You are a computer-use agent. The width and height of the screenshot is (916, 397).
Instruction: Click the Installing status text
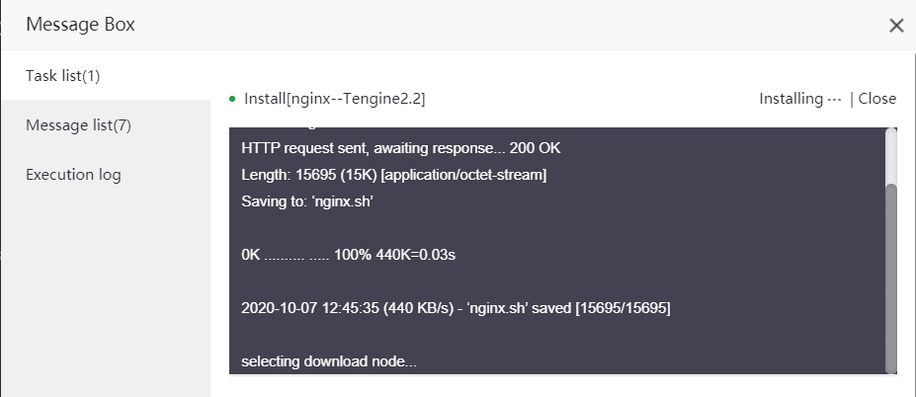(791, 99)
